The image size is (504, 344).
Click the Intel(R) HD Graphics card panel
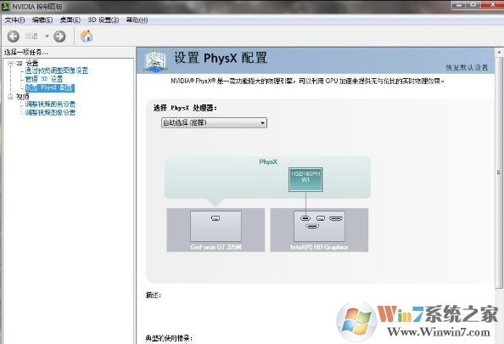319,230
